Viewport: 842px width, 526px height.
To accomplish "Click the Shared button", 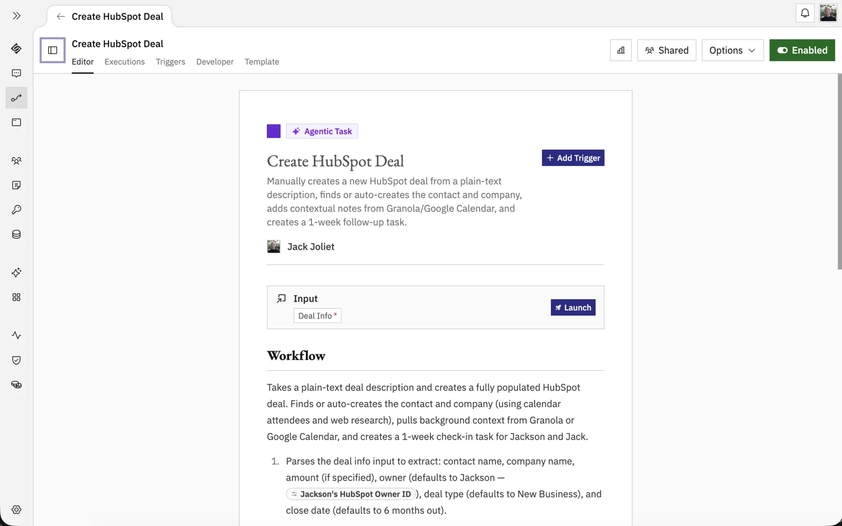I will click(666, 50).
